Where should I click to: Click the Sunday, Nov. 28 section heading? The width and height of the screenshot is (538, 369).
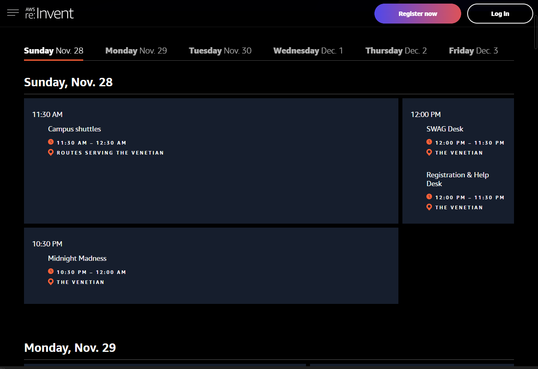(x=68, y=82)
